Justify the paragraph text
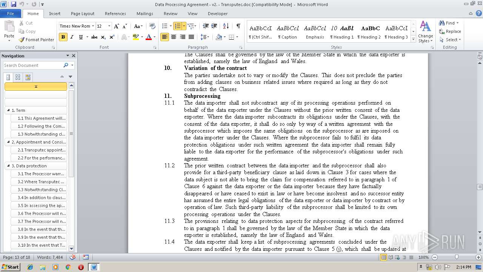 click(192, 37)
